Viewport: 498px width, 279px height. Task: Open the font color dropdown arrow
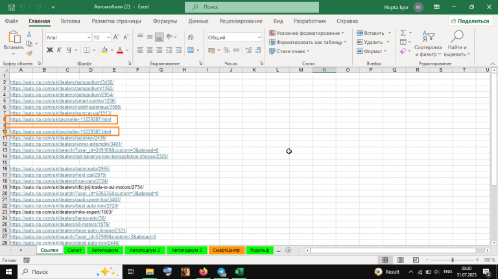pyautogui.click(x=127, y=50)
